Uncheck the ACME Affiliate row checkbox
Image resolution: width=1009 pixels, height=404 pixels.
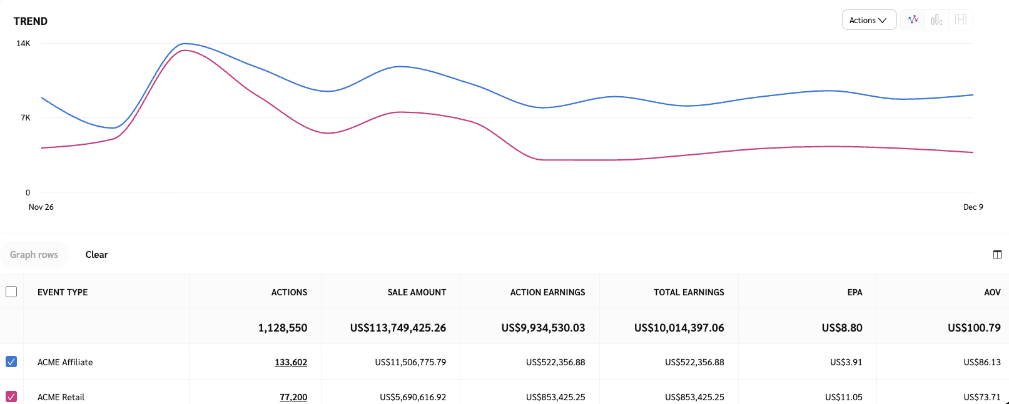coord(11,362)
